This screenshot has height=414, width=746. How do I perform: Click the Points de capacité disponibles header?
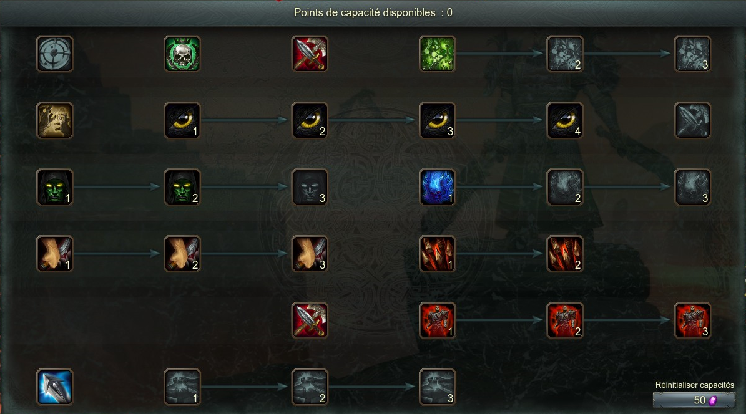(373, 13)
